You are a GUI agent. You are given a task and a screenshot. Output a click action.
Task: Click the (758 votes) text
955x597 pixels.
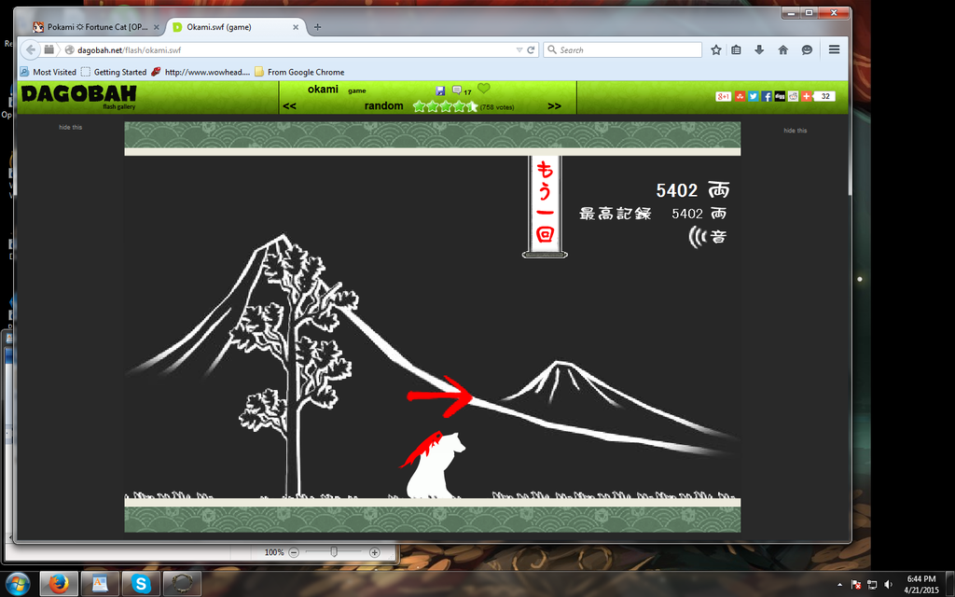497,107
